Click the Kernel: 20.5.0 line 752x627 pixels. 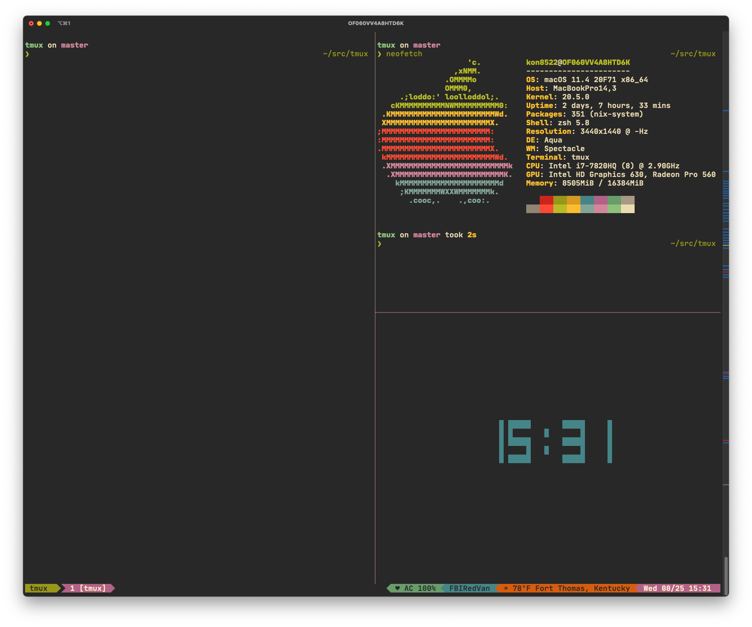click(x=557, y=97)
